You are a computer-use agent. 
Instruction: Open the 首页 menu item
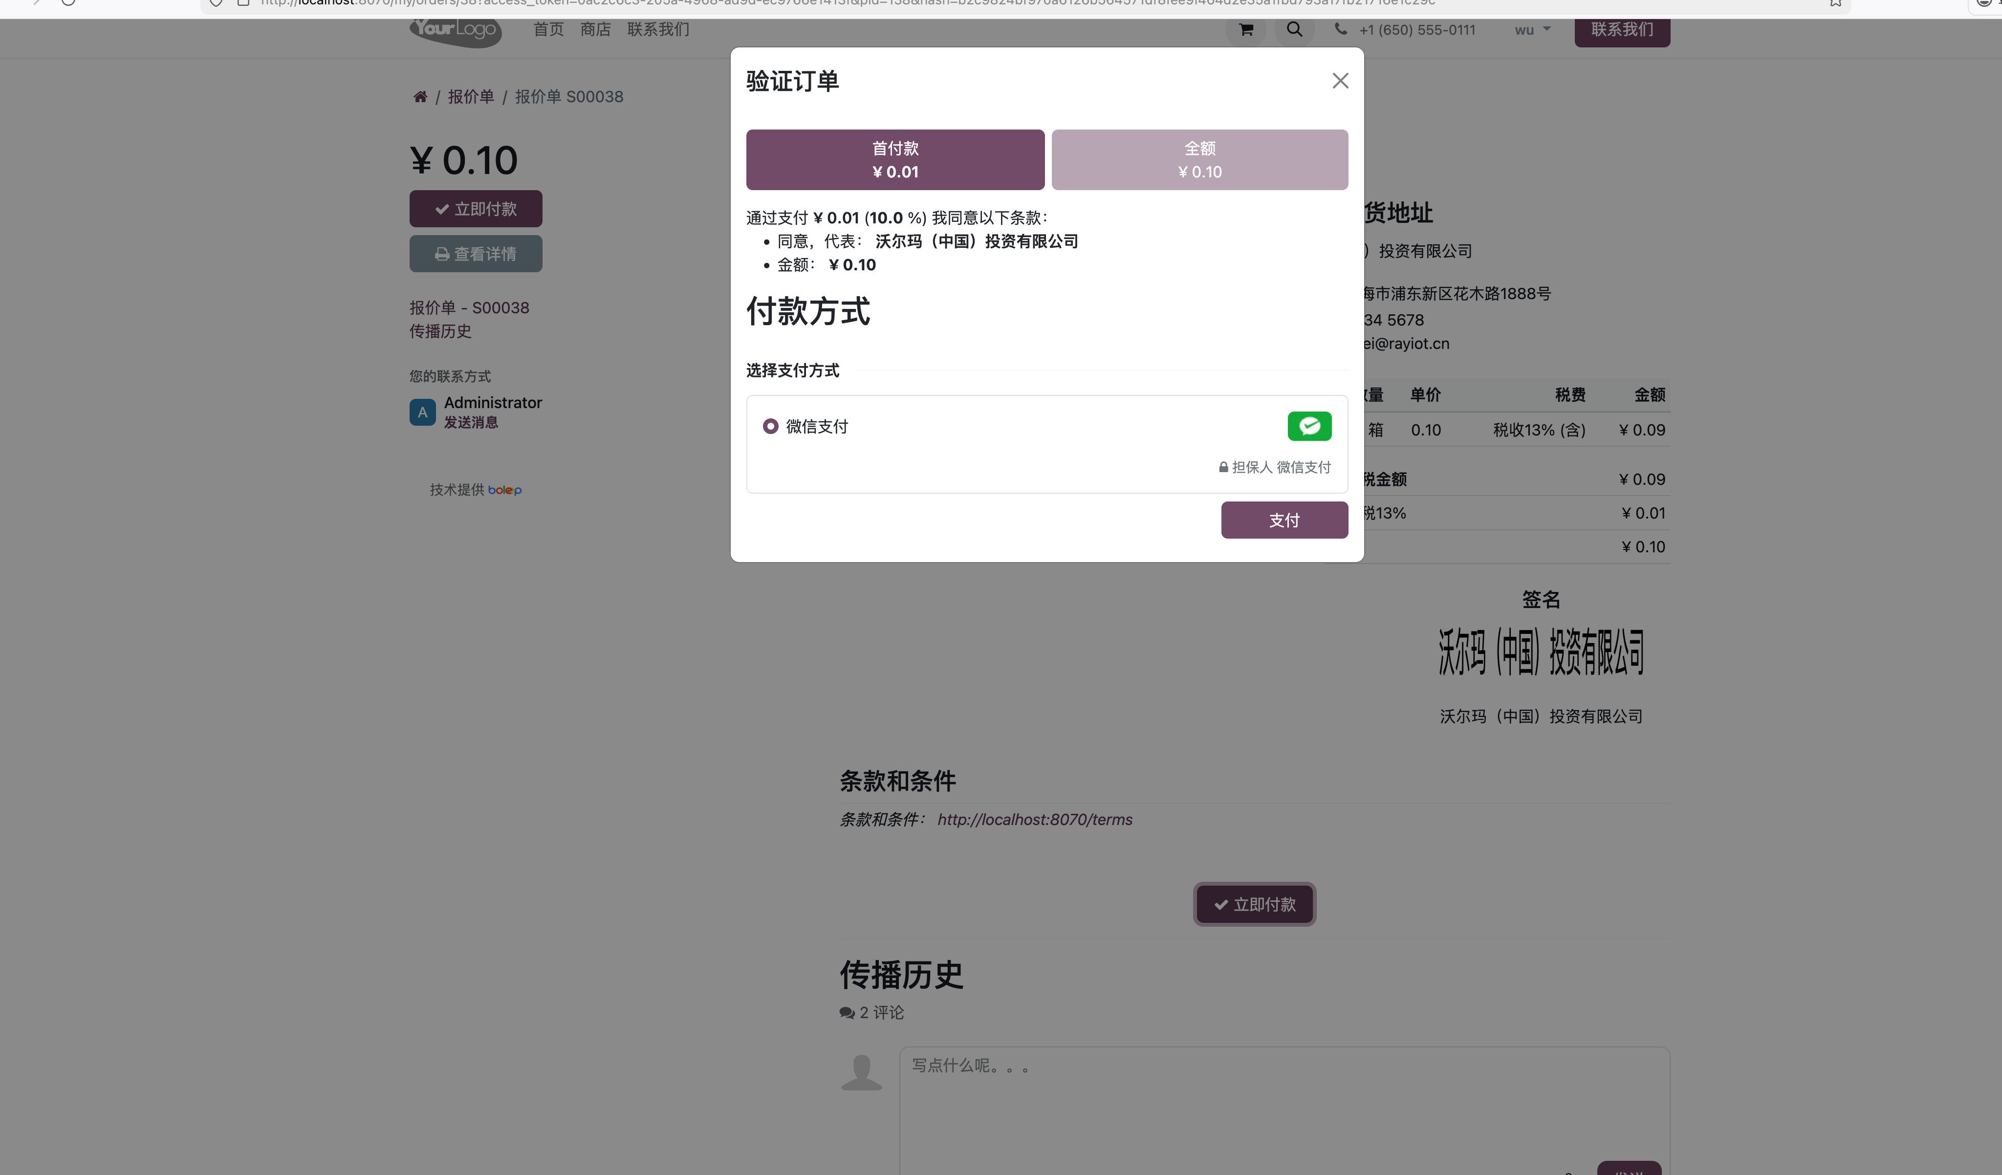tap(548, 29)
